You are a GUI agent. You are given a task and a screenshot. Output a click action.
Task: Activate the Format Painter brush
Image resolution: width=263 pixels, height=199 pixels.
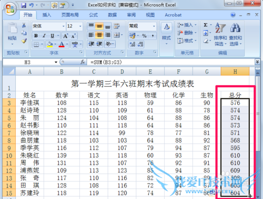point(24,41)
